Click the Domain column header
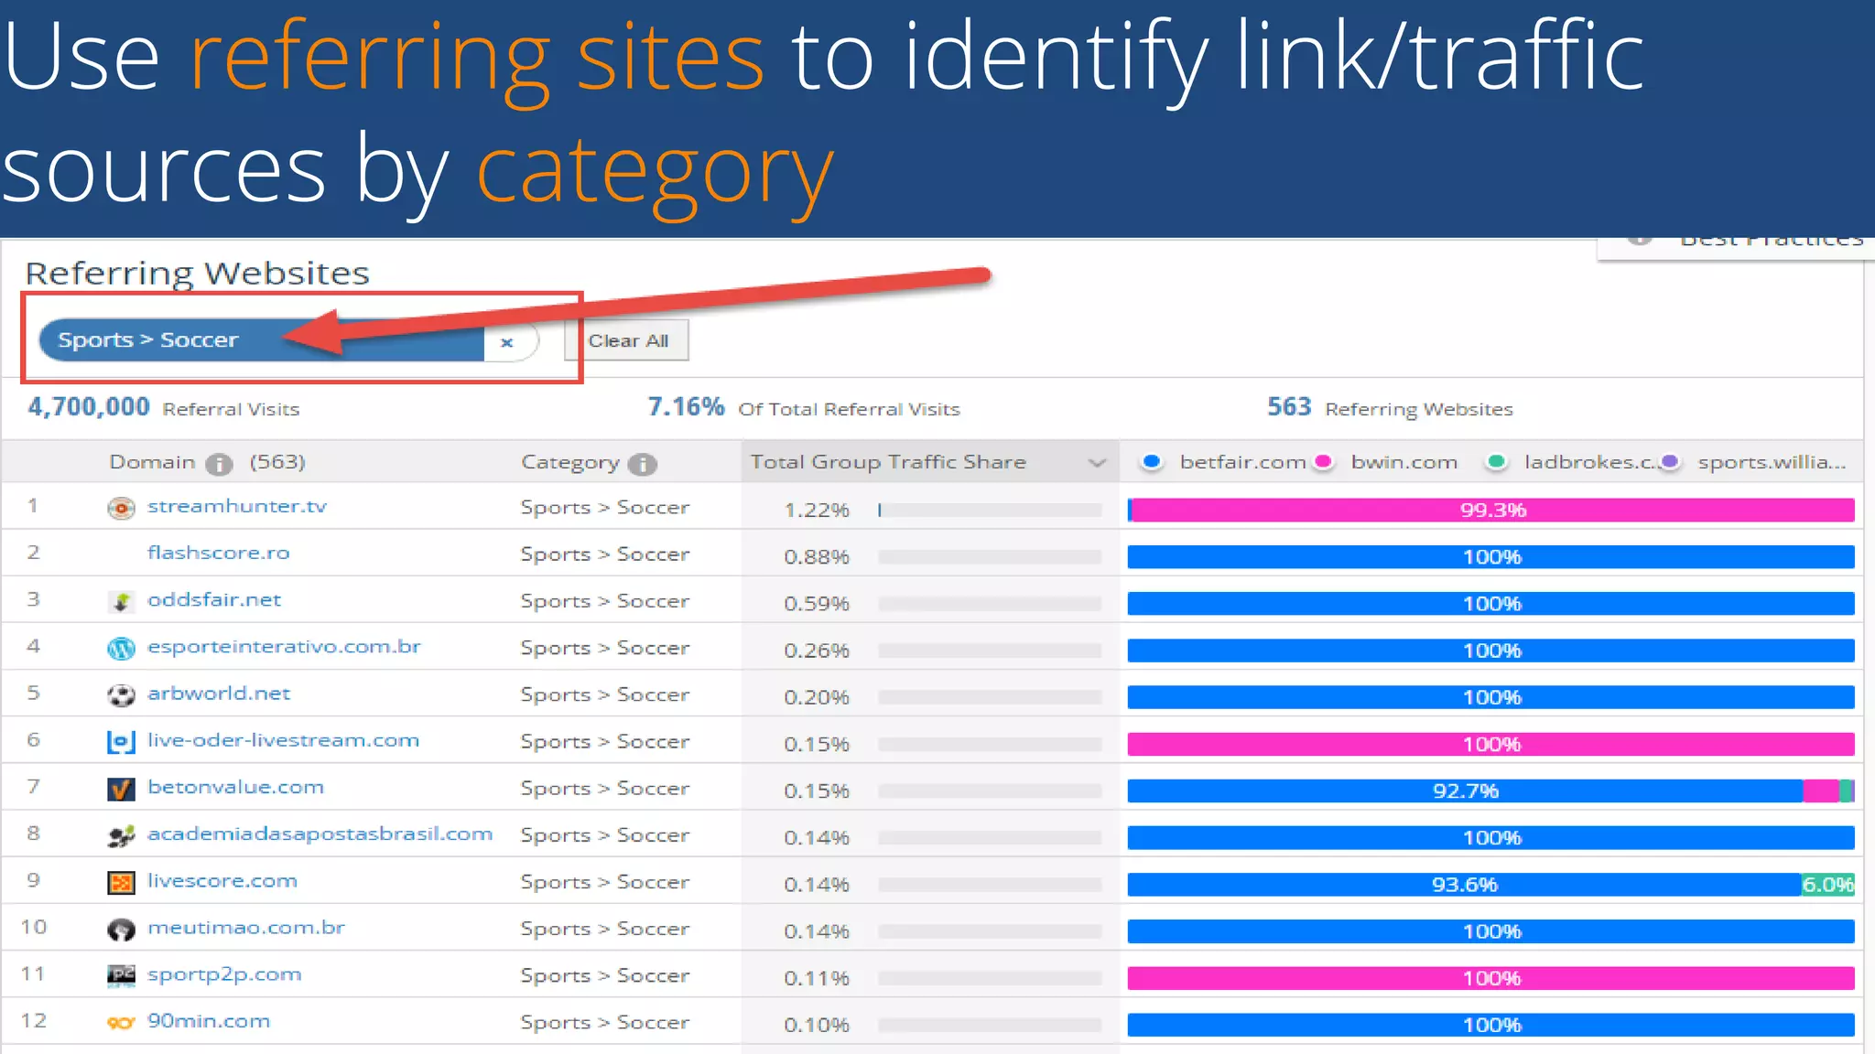 (x=152, y=462)
